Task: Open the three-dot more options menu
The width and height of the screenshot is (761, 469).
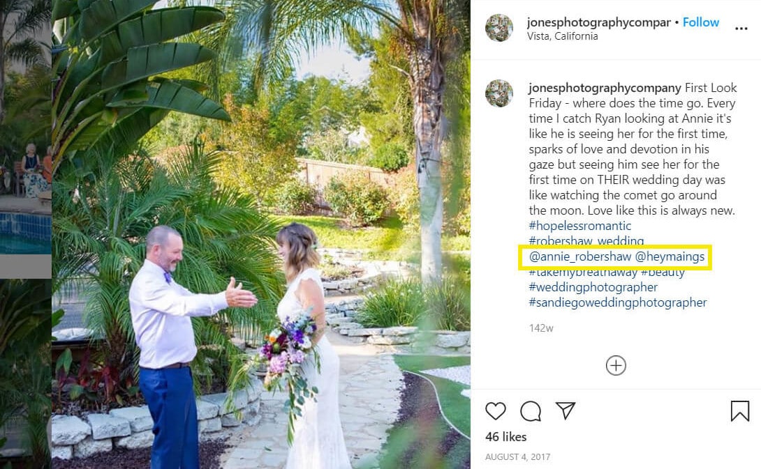Action: coord(741,29)
